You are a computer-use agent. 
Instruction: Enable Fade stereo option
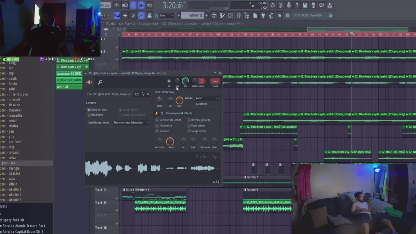point(196,125)
